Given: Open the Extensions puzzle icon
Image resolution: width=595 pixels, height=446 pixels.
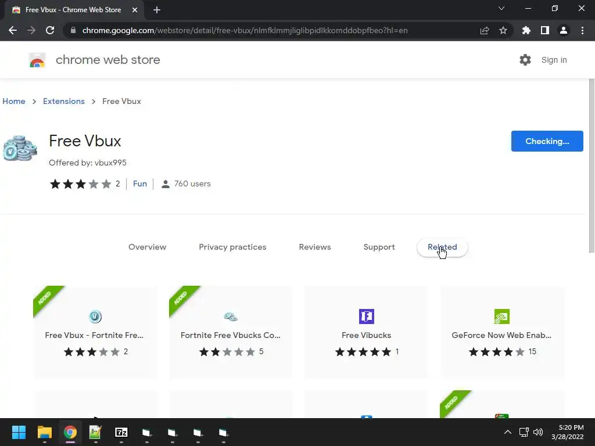Looking at the screenshot, I should click(526, 30).
